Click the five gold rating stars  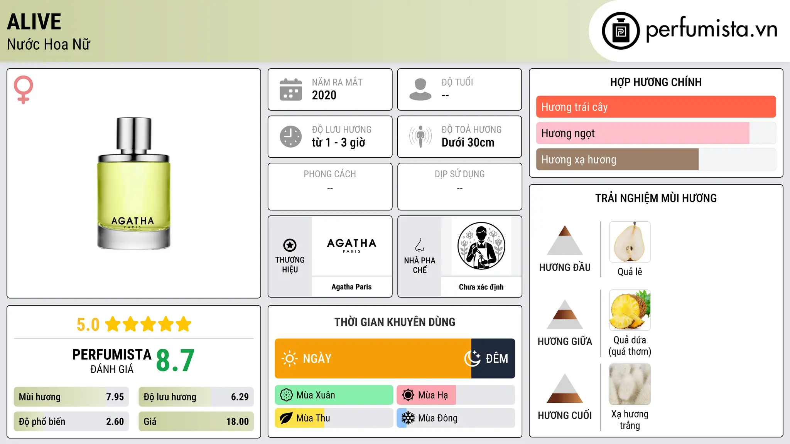(x=148, y=324)
